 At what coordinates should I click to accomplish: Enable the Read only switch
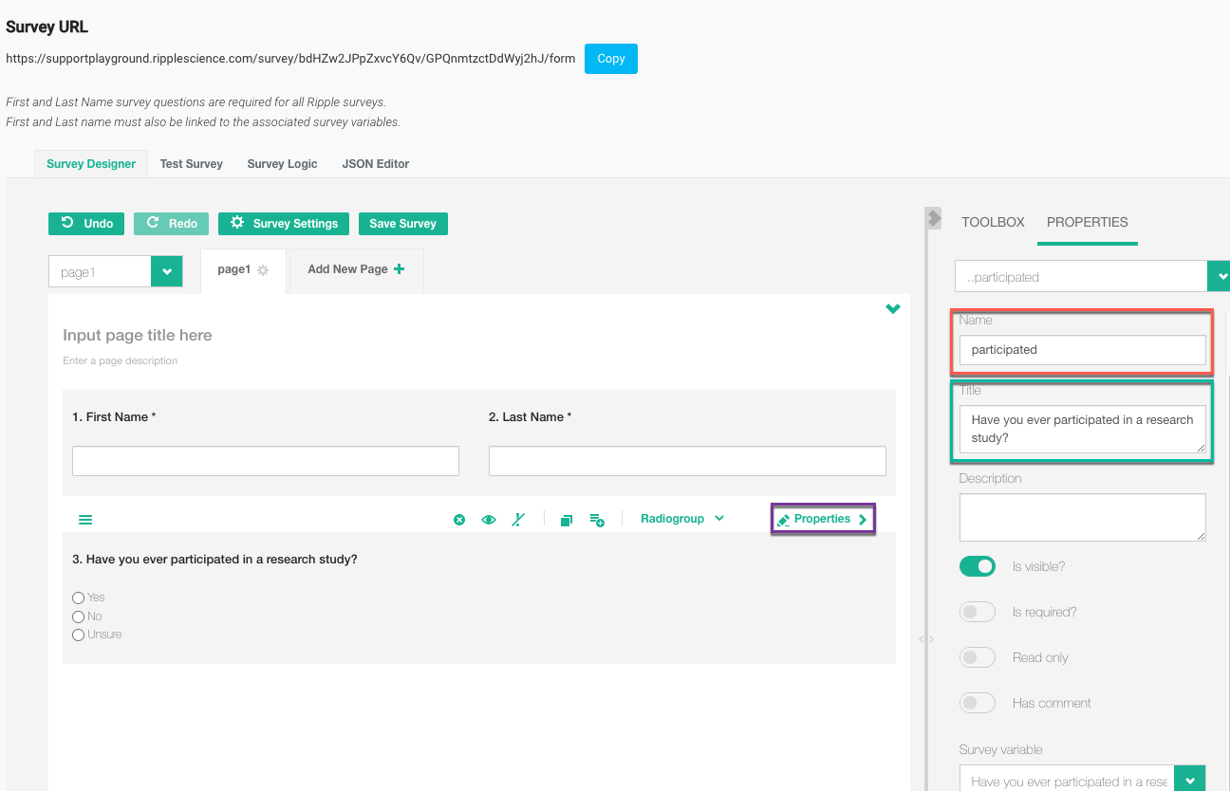[978, 657]
